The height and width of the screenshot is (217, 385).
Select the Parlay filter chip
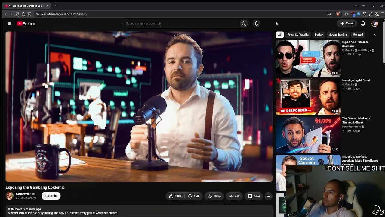coord(319,35)
